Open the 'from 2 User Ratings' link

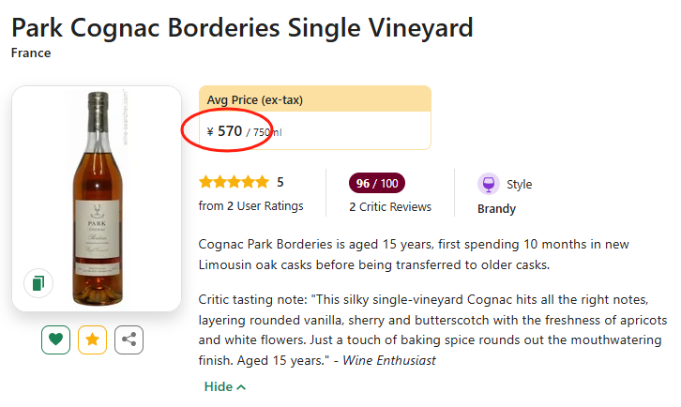coord(251,206)
